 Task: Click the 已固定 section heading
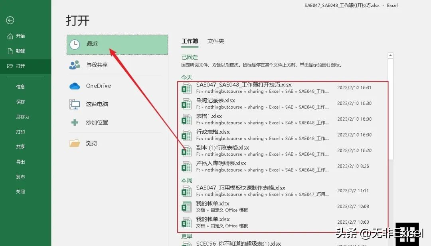pyautogui.click(x=190, y=57)
